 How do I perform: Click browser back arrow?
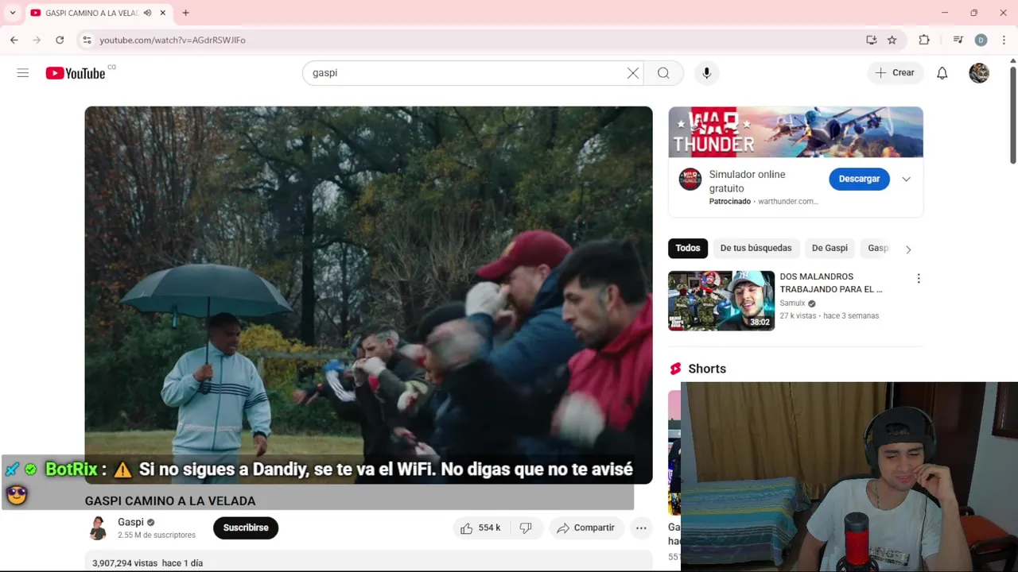click(14, 40)
